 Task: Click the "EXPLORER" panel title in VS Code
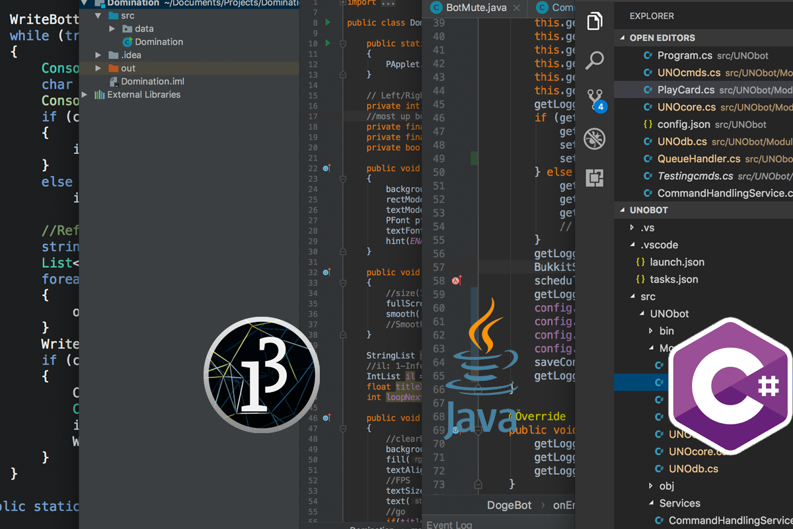(652, 16)
